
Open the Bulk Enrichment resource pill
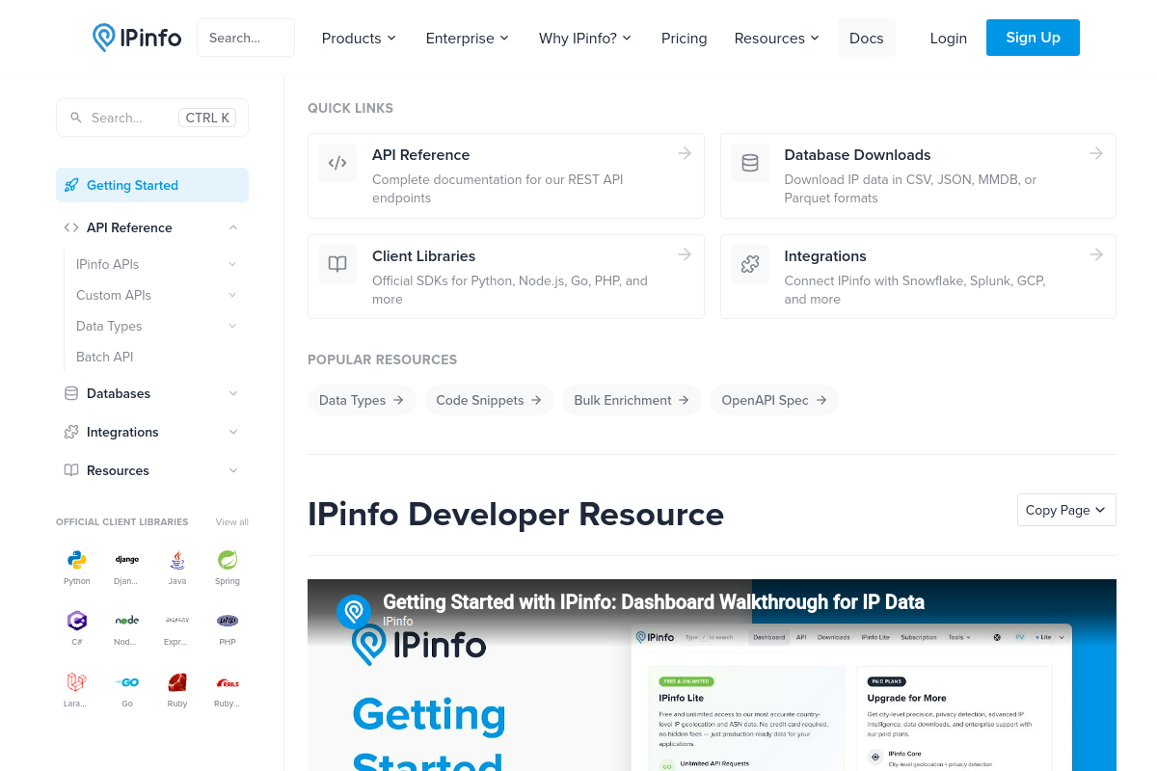(632, 400)
